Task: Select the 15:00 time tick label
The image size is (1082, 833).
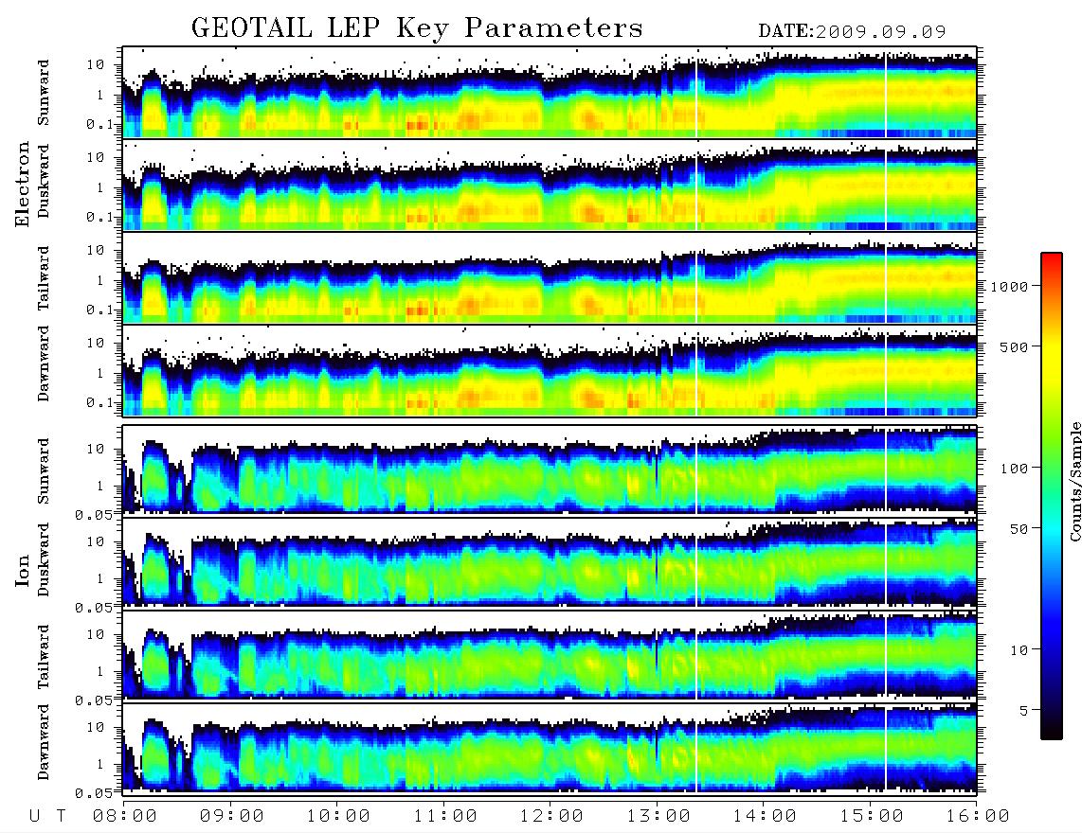Action: coord(872,816)
